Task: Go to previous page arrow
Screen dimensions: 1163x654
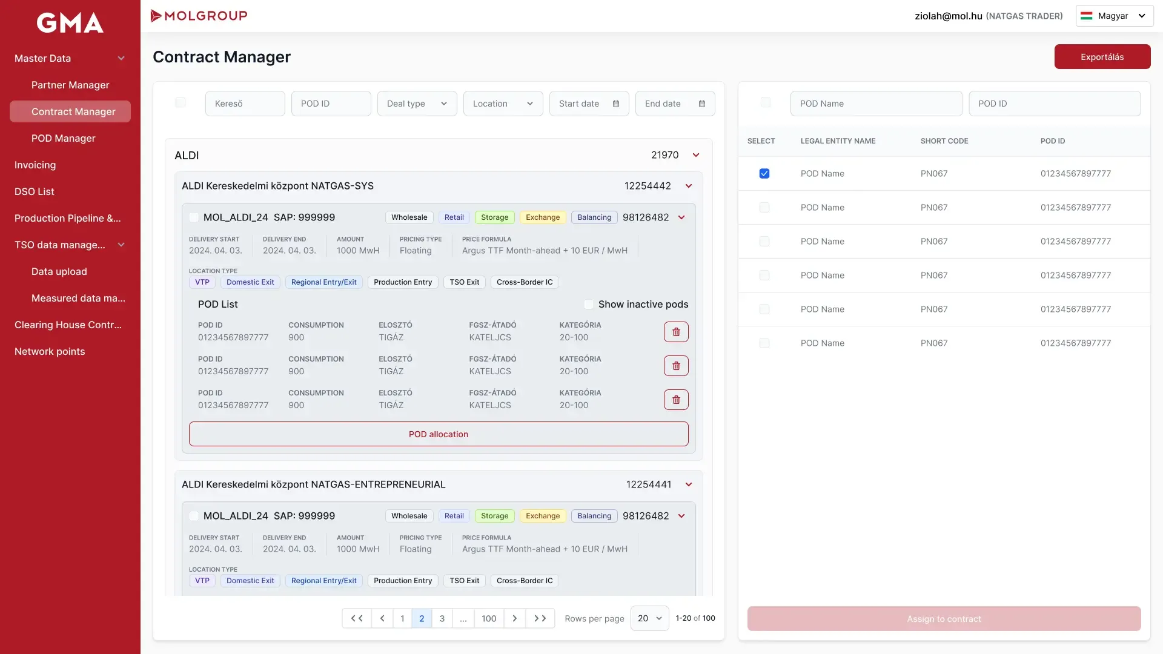Action: (x=382, y=618)
